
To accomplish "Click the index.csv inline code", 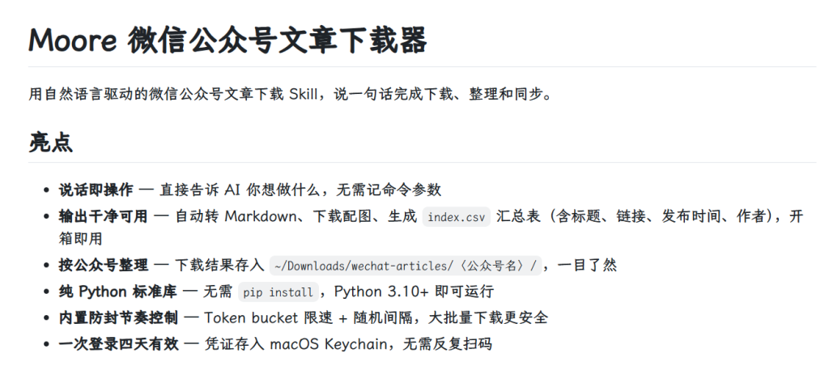I will tap(457, 217).
